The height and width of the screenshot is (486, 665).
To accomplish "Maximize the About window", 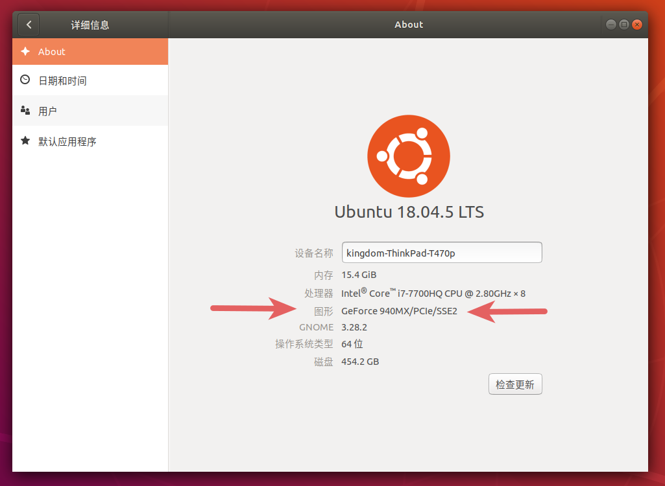I will (624, 25).
